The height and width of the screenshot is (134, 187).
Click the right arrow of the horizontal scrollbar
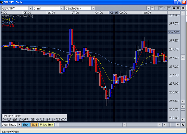160,125
